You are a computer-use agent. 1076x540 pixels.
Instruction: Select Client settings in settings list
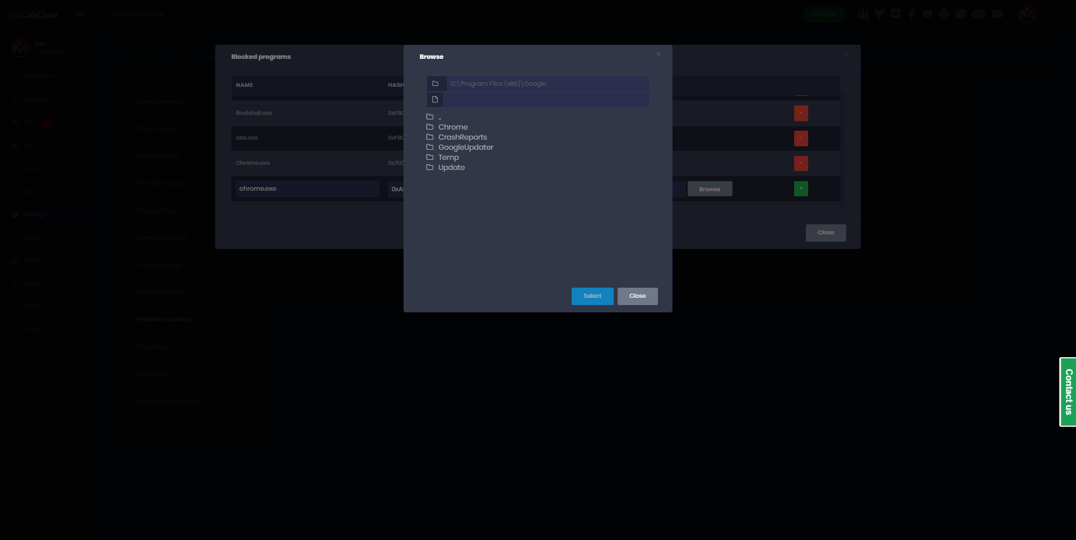coord(158,128)
